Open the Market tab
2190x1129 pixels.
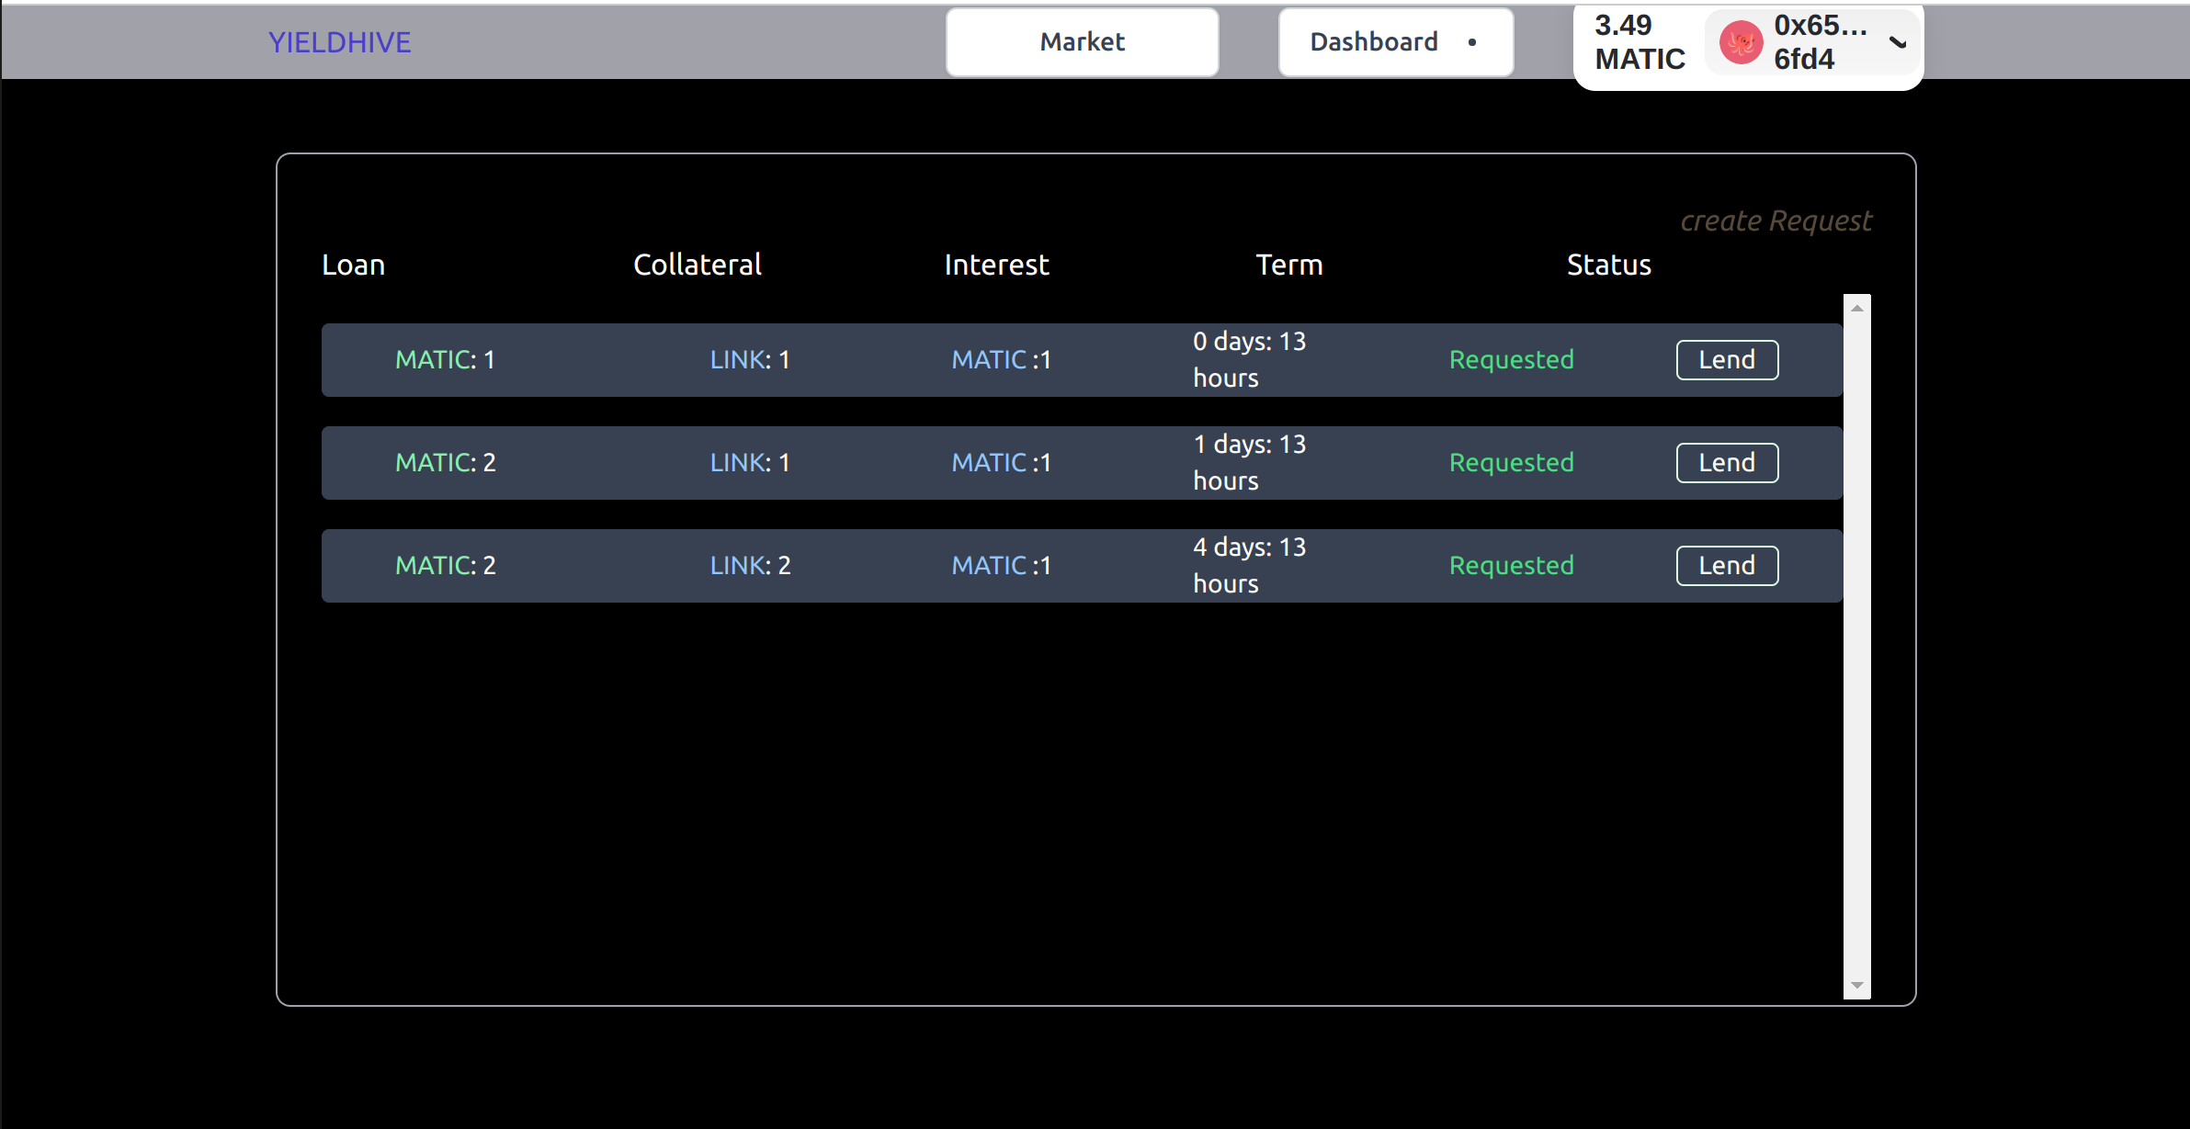1082,42
